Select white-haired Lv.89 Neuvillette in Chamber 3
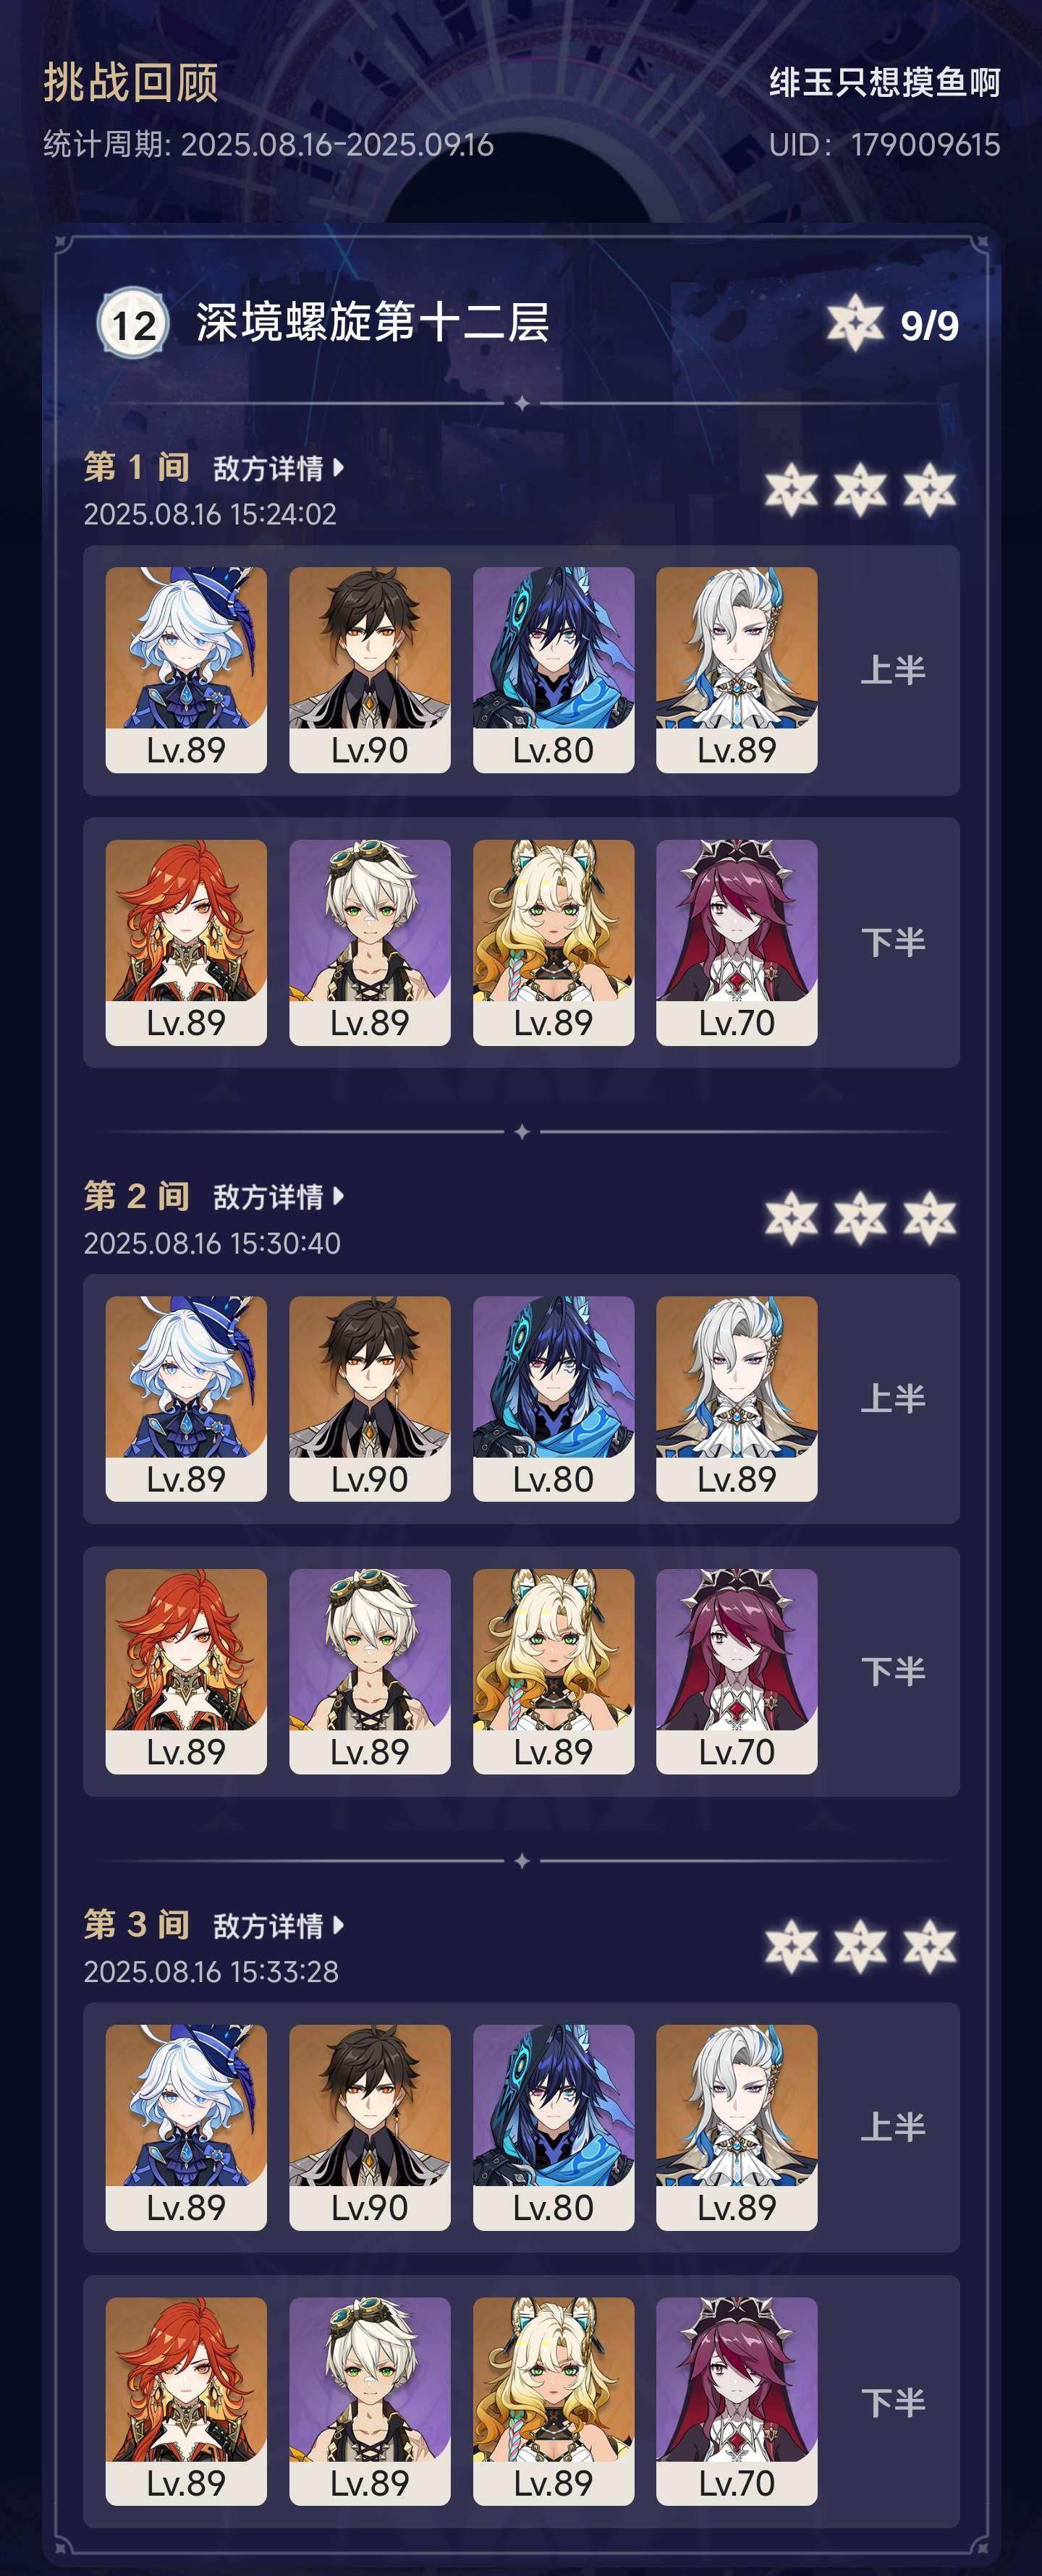 (737, 2128)
